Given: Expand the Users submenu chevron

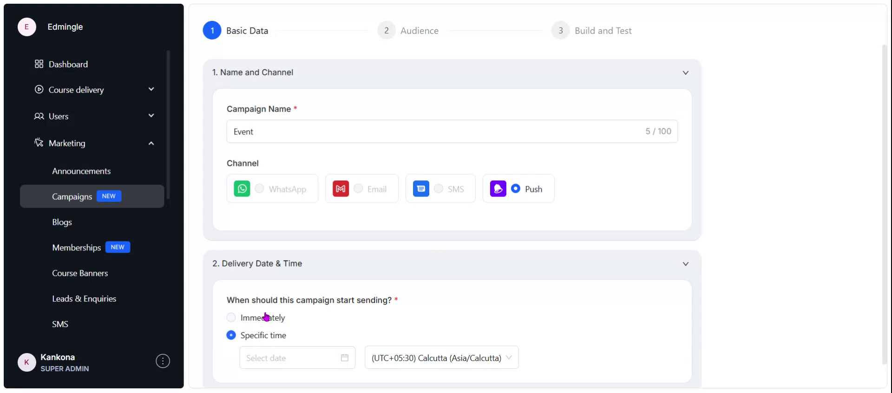Looking at the screenshot, I should click(x=151, y=116).
